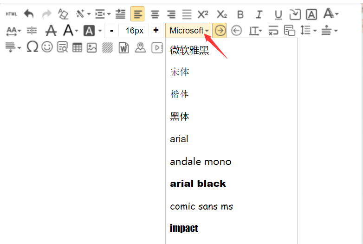Insert a map location
Screen dimensions: 363x244
(x=140, y=47)
